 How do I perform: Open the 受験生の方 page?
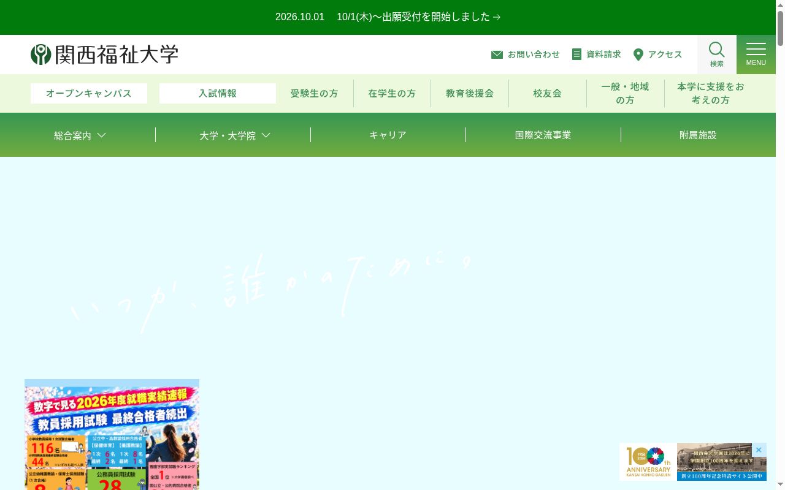[314, 93]
